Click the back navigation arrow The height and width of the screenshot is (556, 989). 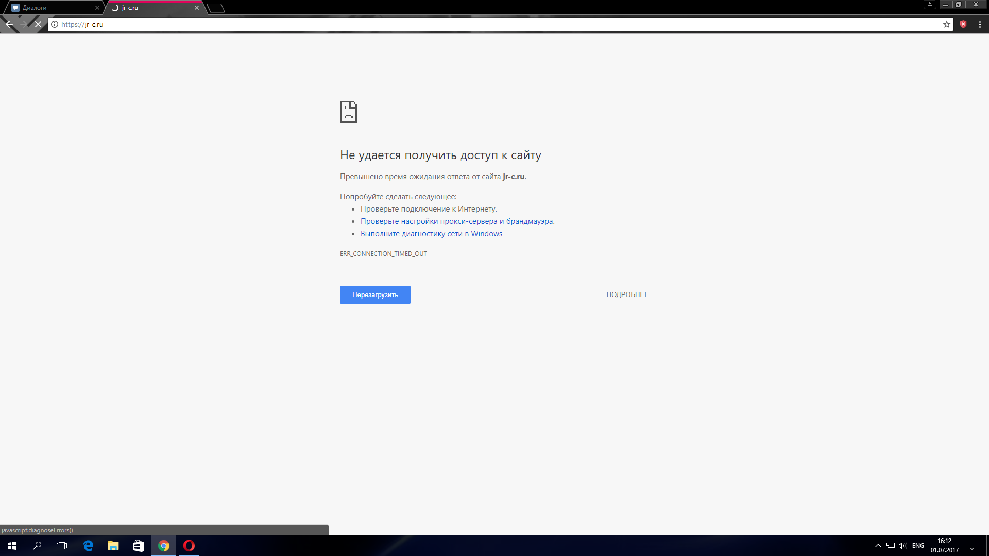pos(9,24)
